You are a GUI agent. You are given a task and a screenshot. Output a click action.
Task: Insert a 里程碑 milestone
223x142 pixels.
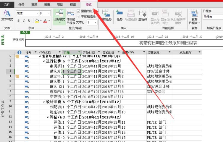[x=143, y=15]
